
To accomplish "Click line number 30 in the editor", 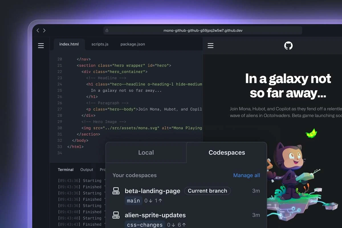I will click(x=60, y=128).
